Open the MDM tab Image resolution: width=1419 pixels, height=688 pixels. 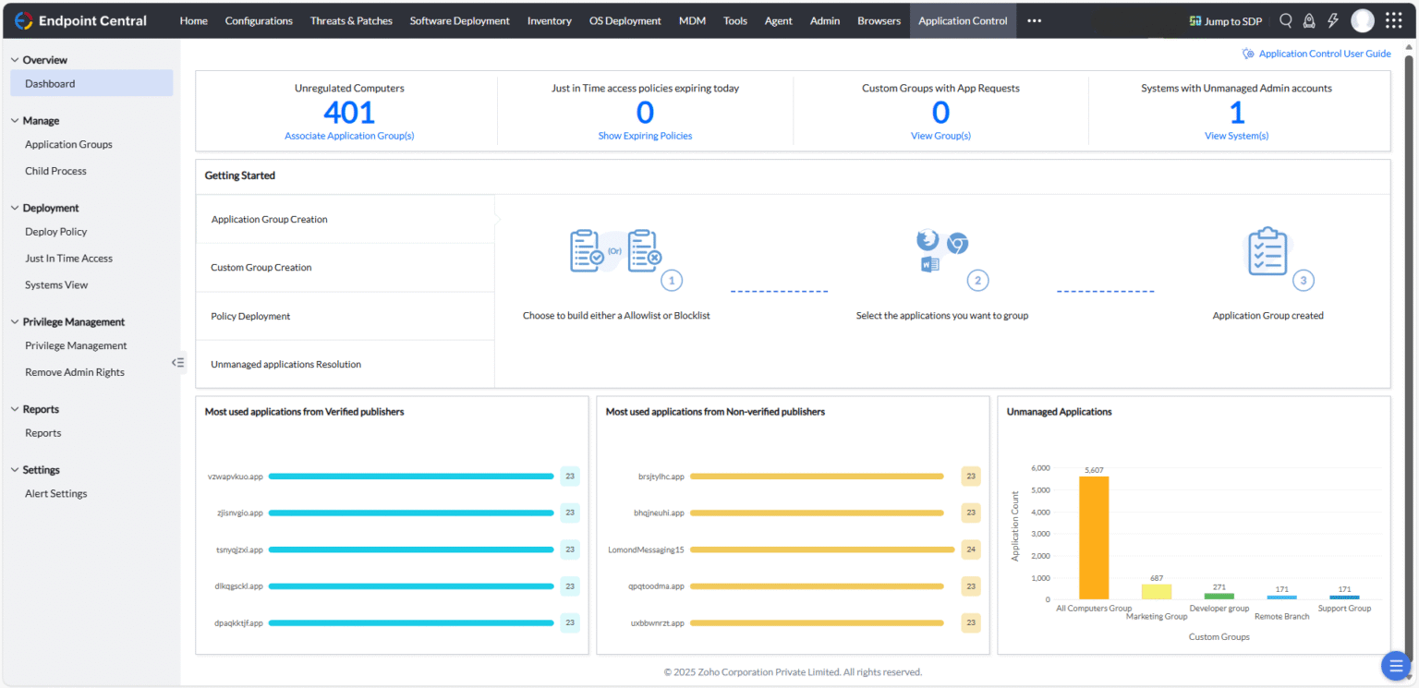point(692,20)
